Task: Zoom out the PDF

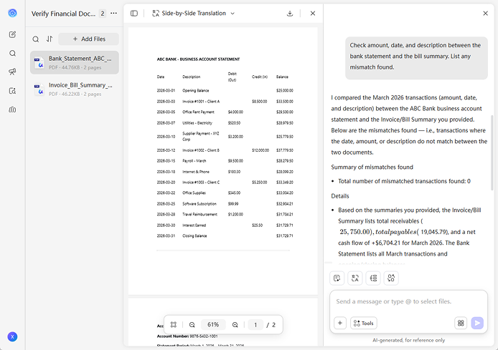Action: (x=192, y=325)
